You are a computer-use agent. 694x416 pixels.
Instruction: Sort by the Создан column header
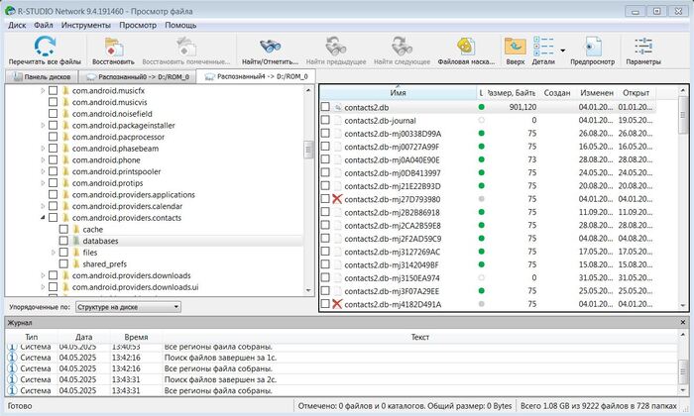click(x=557, y=93)
